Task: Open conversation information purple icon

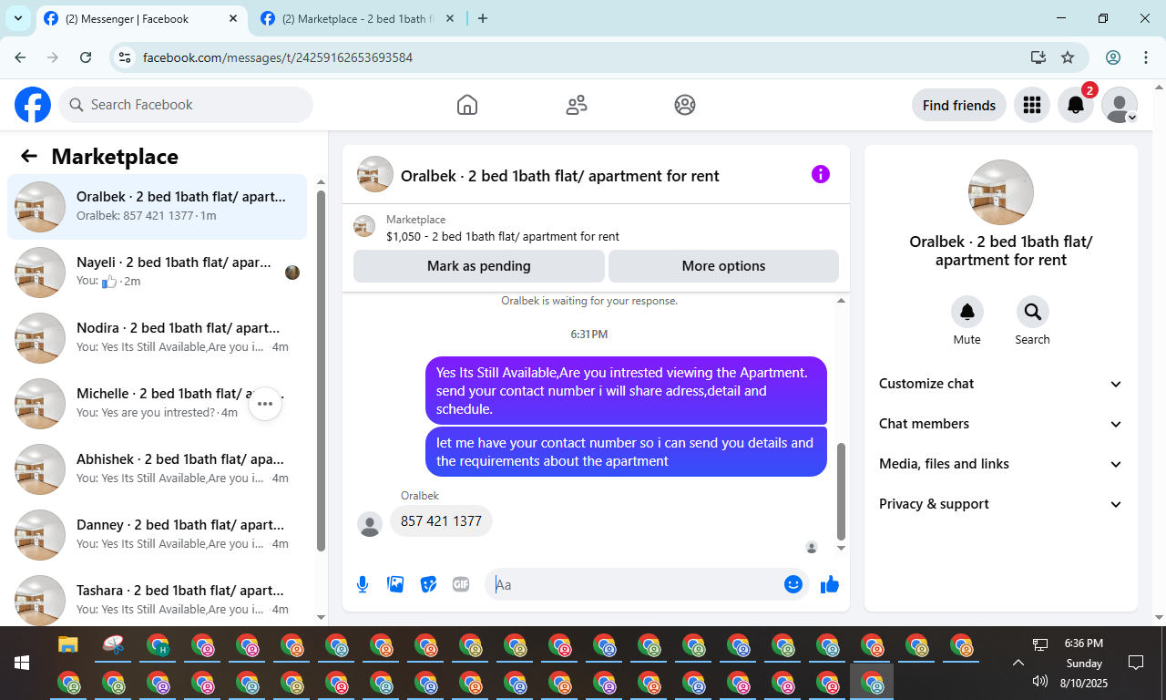Action: (x=821, y=174)
